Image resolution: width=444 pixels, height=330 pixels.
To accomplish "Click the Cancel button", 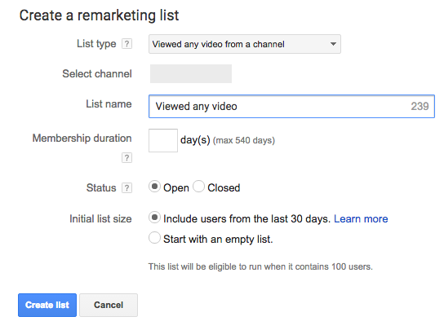I will (x=109, y=305).
